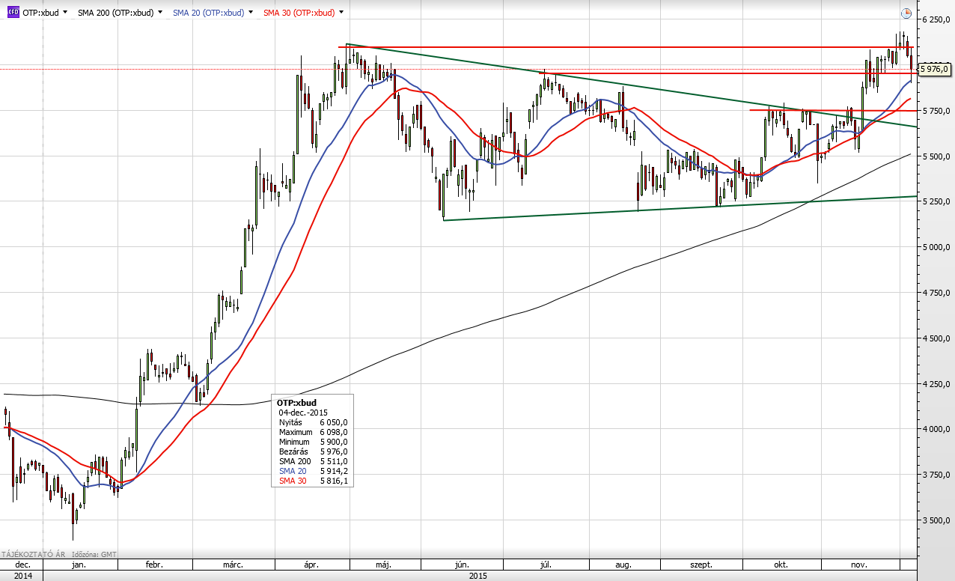Screen dimensions: 955x581
Task: Expand the SMA 200 (OTP:xbud) indicator menu
Action: pos(159,13)
